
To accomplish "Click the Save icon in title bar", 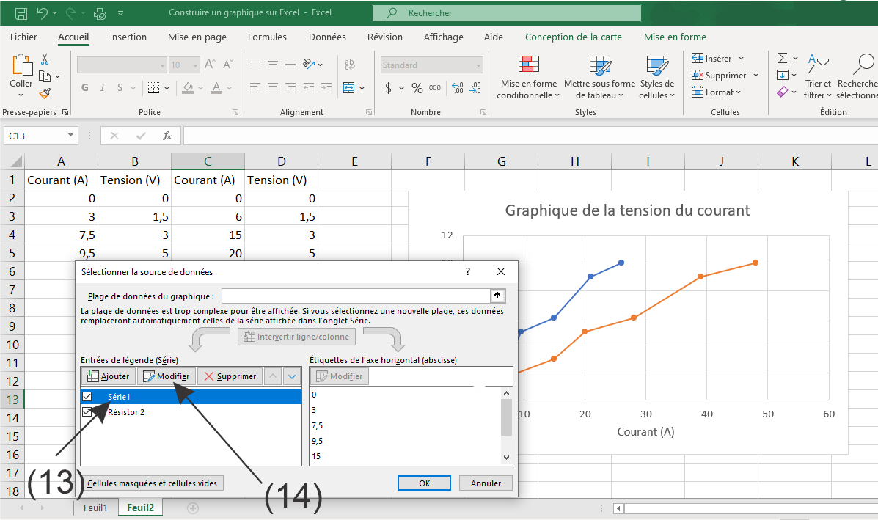I will (21, 13).
